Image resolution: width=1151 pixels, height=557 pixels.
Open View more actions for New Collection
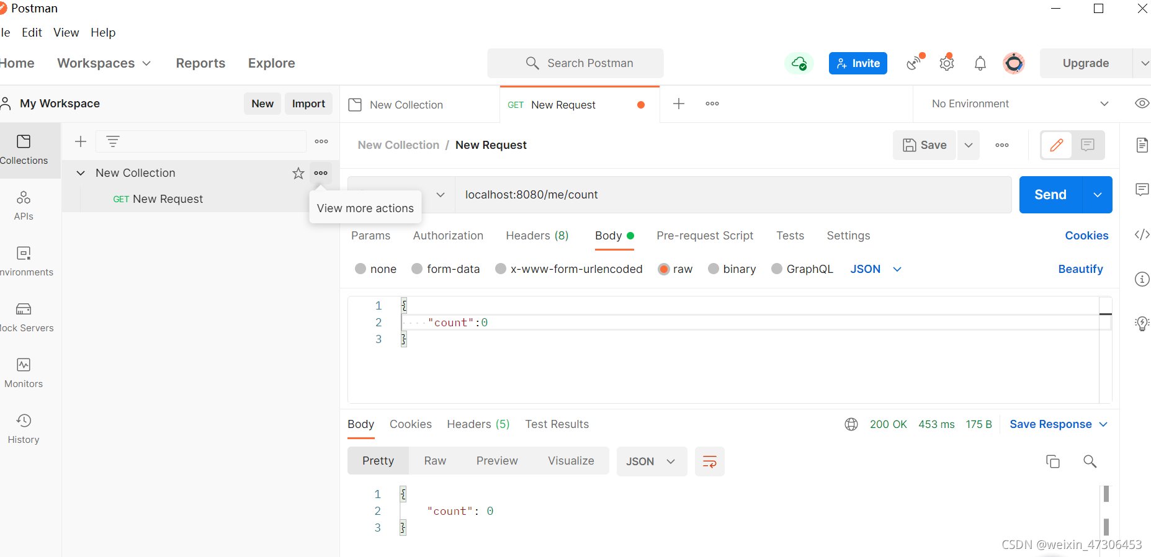[x=321, y=173]
